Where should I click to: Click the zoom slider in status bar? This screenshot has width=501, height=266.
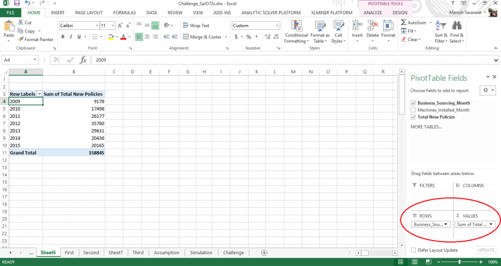coord(459,262)
